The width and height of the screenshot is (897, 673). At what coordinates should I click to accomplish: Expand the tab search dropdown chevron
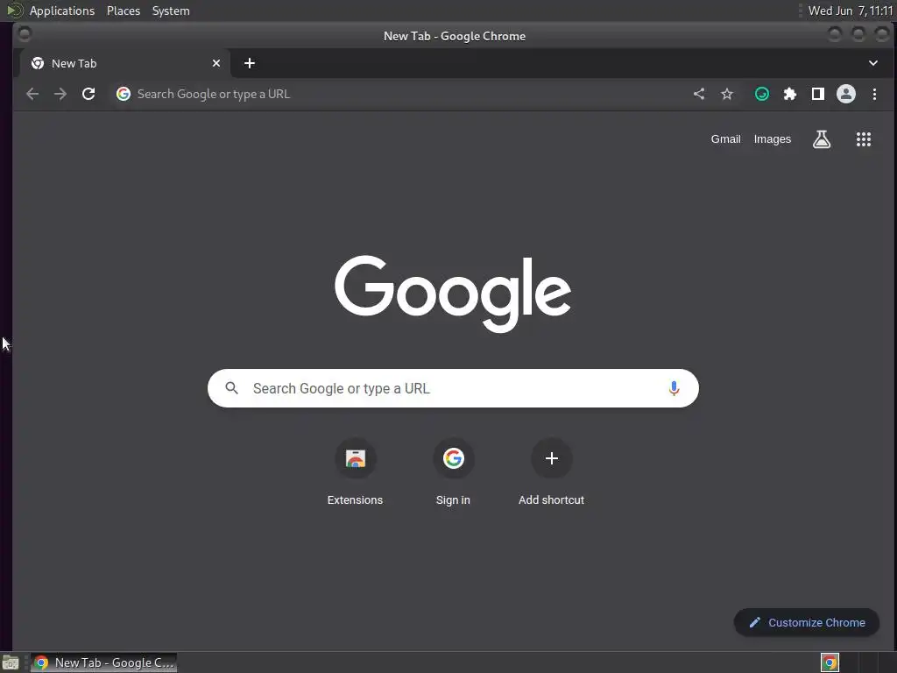pyautogui.click(x=873, y=63)
